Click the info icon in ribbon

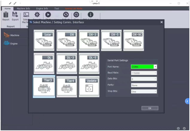coord(91,15)
